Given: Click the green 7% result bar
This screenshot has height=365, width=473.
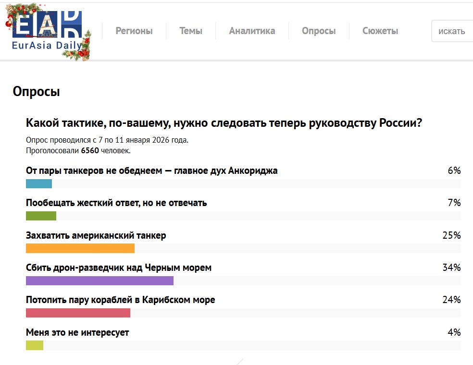Looking at the screenshot, I should [x=41, y=216].
